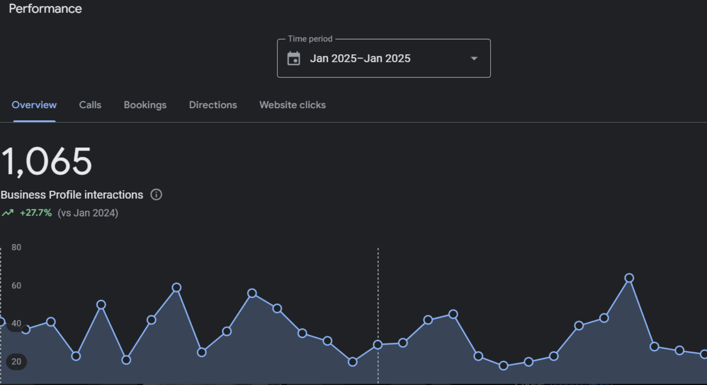
Task: Open the Jan 2025–Jan 2025 date selector
Action: [360, 58]
